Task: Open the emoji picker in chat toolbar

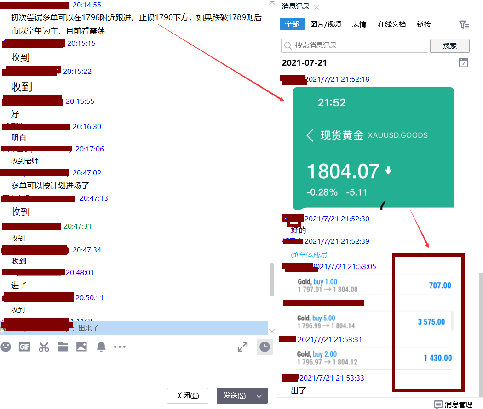Action: 6,347
